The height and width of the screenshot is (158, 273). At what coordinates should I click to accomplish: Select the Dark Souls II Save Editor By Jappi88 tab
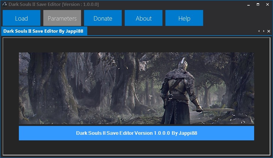click(44, 31)
